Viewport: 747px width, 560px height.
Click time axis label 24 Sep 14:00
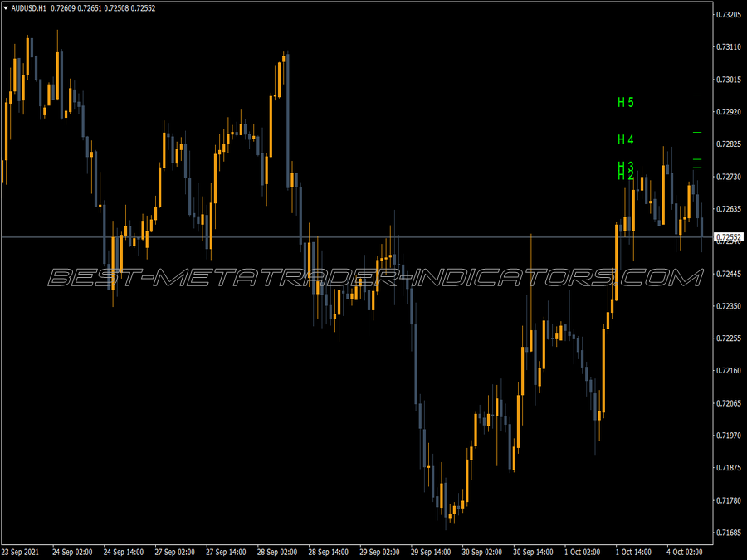(124, 553)
